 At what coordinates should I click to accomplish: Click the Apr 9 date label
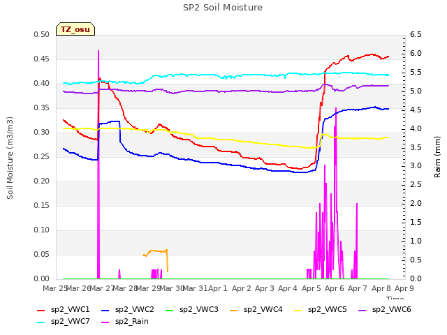pyautogui.click(x=404, y=288)
